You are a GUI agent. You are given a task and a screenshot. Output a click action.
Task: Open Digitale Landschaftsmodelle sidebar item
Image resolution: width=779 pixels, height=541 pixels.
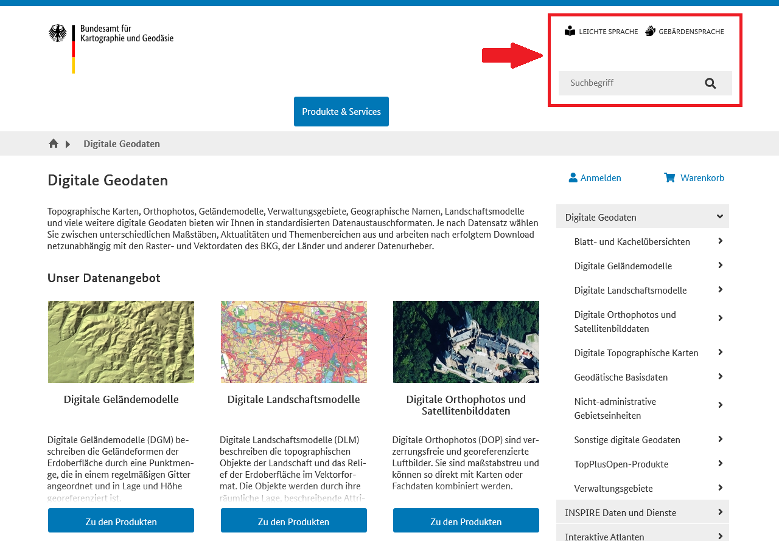[x=630, y=290]
